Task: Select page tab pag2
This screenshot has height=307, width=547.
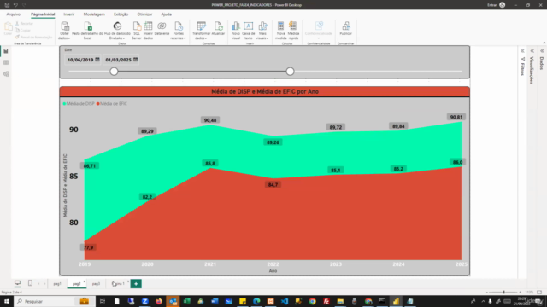Action: click(x=77, y=284)
